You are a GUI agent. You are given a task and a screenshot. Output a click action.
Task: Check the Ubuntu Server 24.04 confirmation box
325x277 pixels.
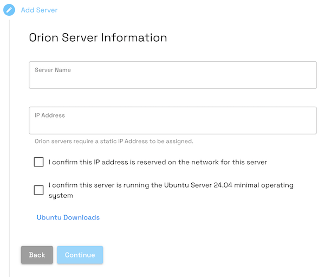[39, 190]
